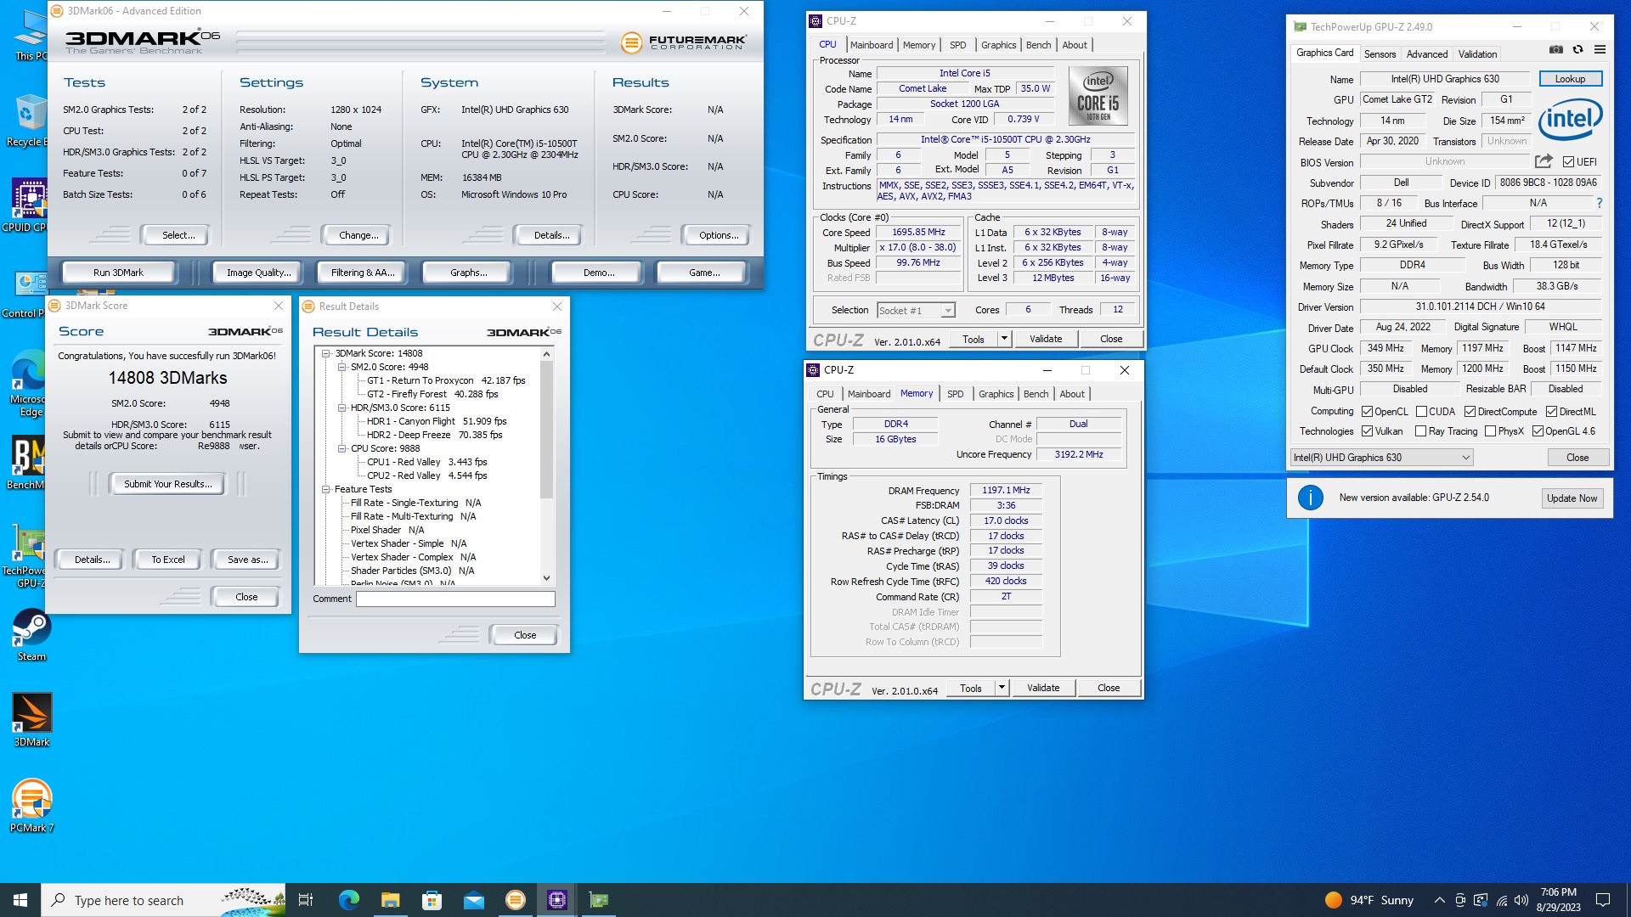The height and width of the screenshot is (917, 1631).
Task: Click the Result Details scrollbar thumb
Action: pos(546,429)
